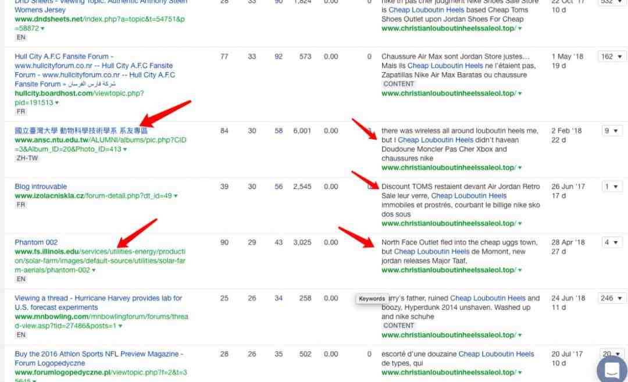Select the 6,001 value in ansc.ntu.edu.tw row

(302, 131)
